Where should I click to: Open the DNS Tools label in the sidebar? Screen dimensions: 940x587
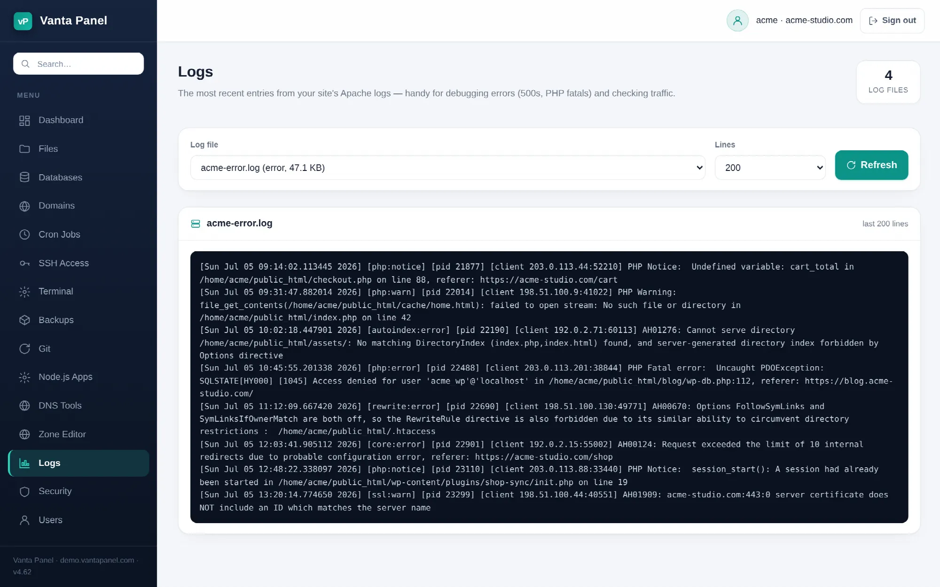(x=60, y=405)
